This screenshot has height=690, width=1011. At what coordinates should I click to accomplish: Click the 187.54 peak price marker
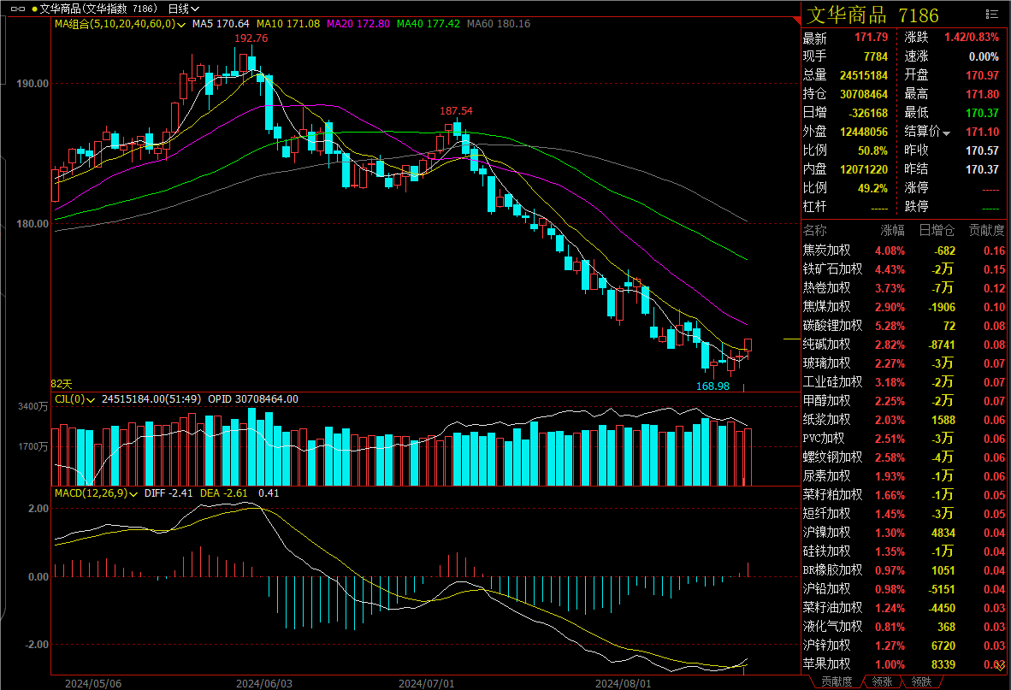456,111
